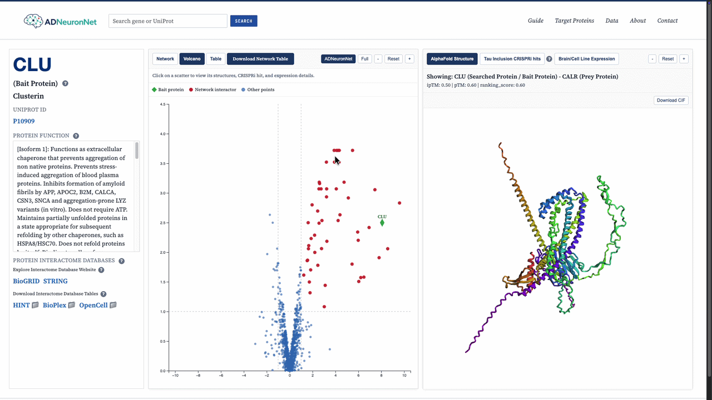Zoom in the AlphaFold structure viewer

[684, 59]
